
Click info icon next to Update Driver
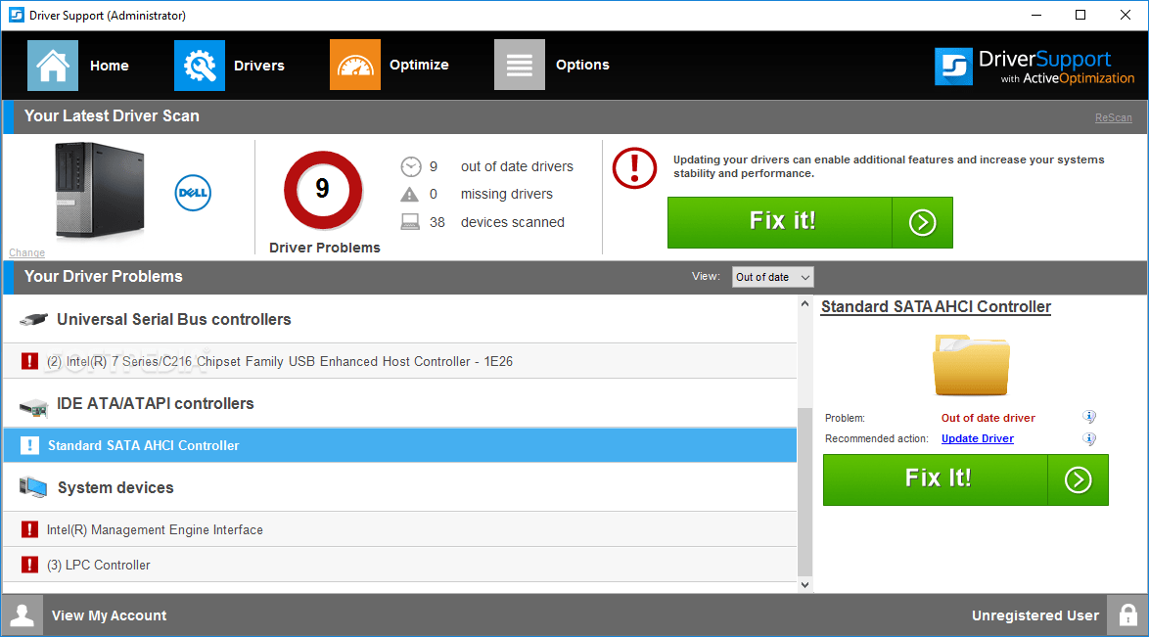[x=1089, y=439]
